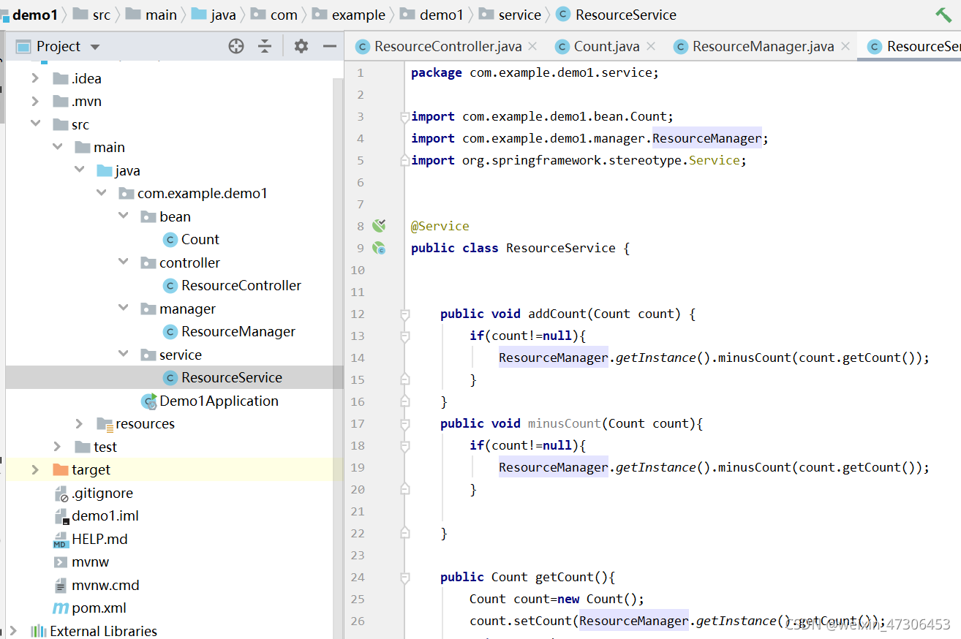The width and height of the screenshot is (961, 639).
Task: Fold the getCount method at line 24
Action: pos(404,577)
